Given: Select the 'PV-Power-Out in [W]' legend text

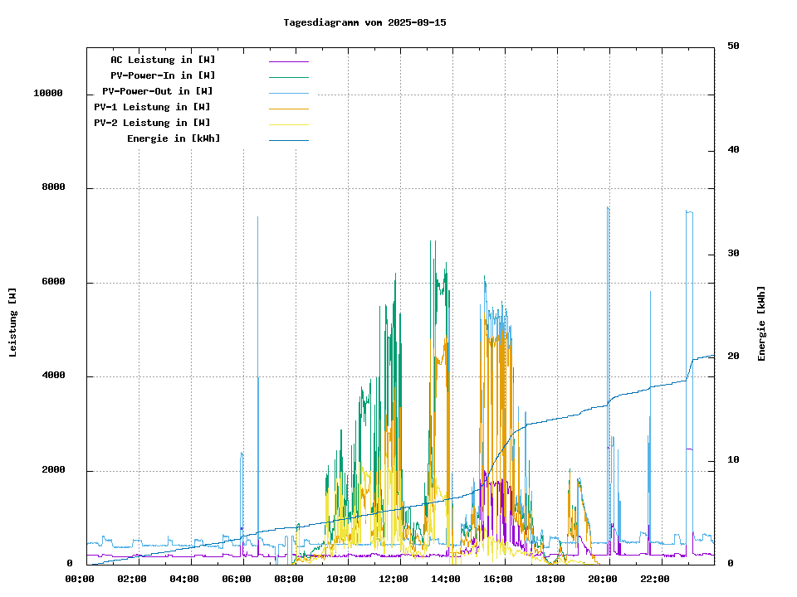Looking at the screenshot, I should point(157,91).
